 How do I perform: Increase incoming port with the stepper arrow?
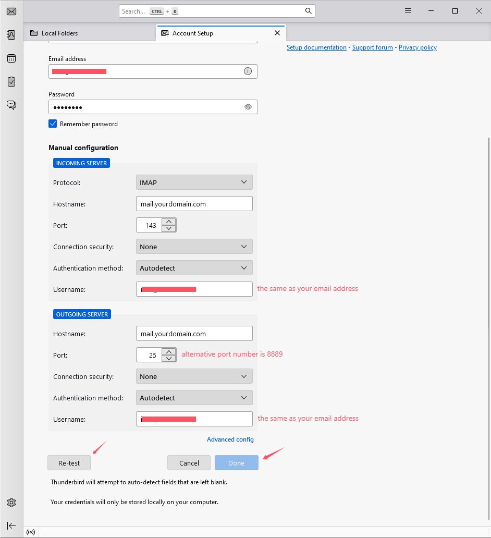click(169, 222)
